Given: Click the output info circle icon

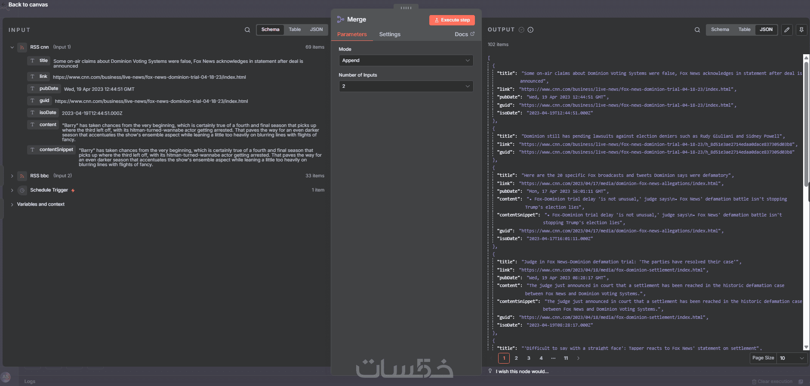Looking at the screenshot, I should (530, 30).
